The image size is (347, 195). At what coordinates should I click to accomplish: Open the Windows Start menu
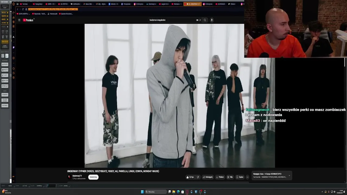(x=142, y=192)
